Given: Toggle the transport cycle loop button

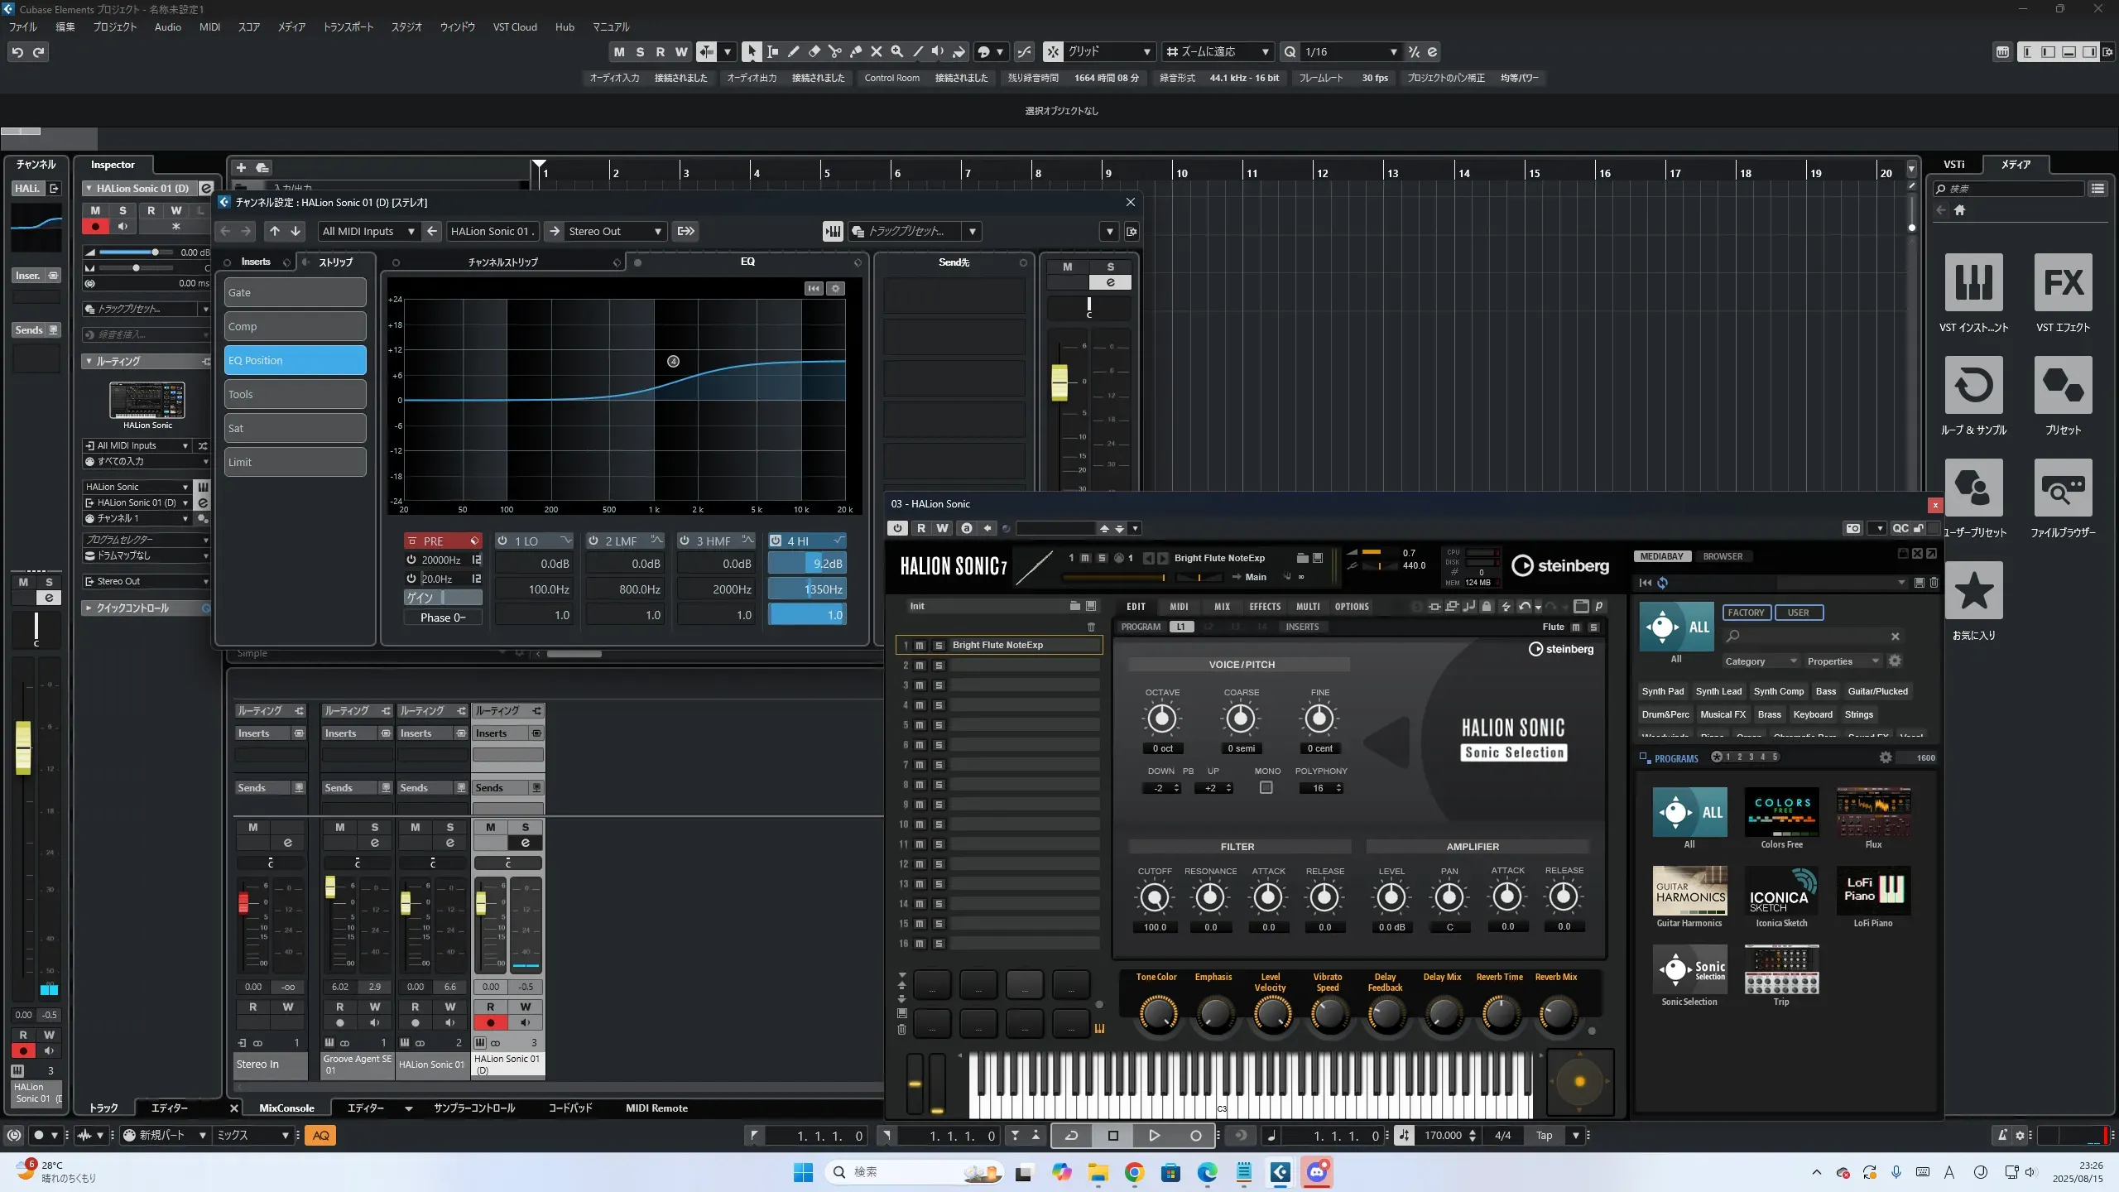Looking at the screenshot, I should point(1071,1136).
